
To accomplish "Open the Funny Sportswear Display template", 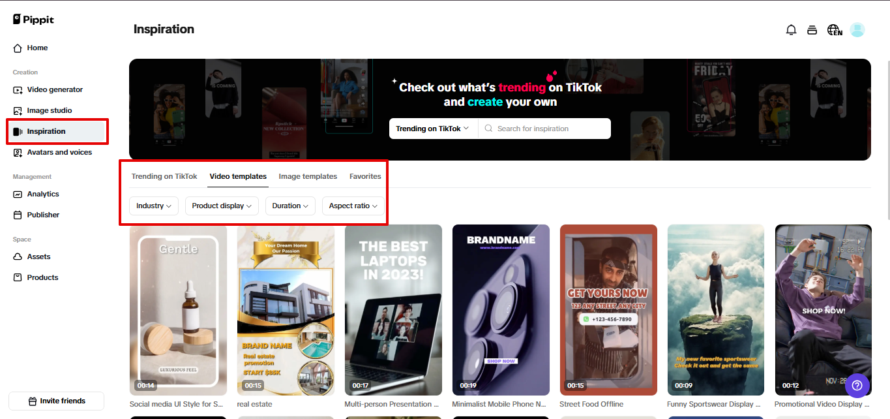I will [716, 310].
